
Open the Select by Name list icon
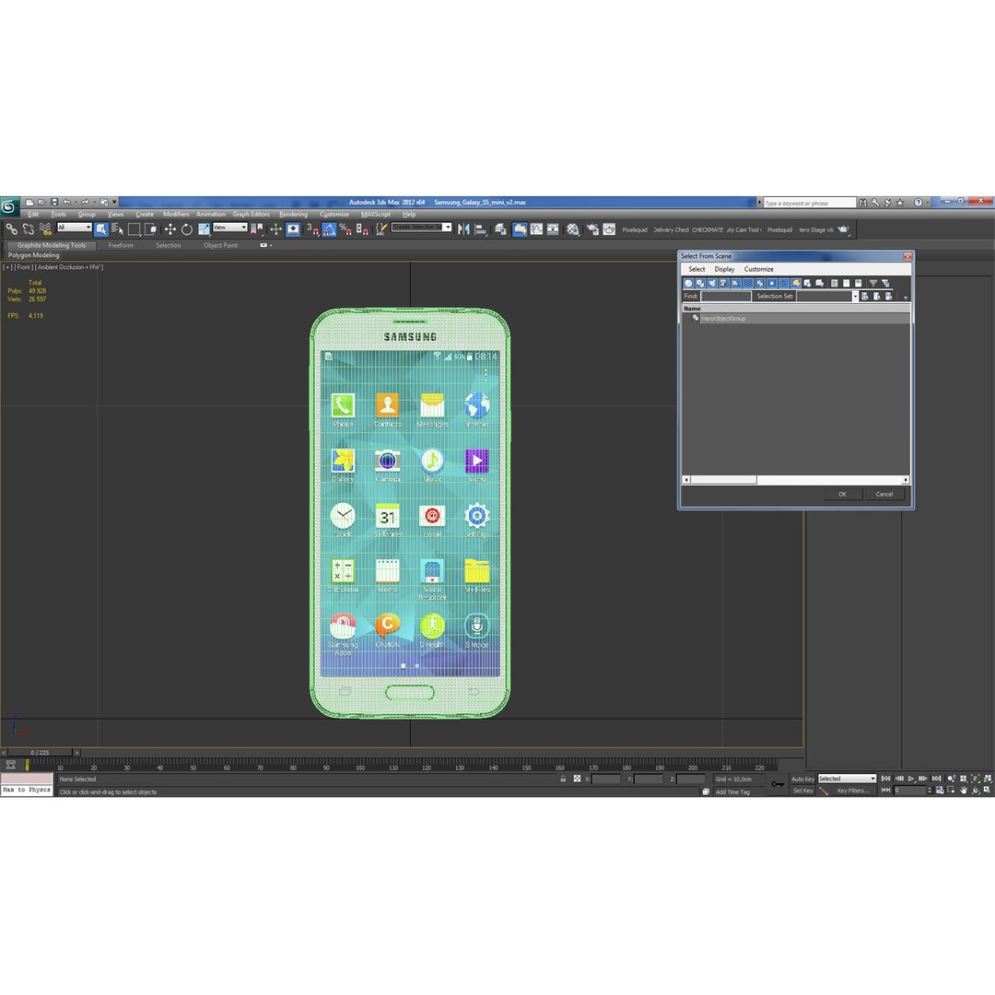[117, 229]
